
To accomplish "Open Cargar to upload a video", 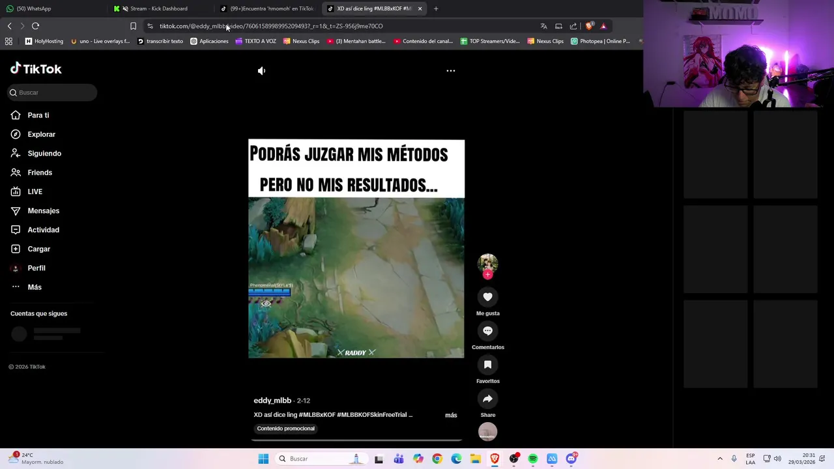I will (38, 249).
